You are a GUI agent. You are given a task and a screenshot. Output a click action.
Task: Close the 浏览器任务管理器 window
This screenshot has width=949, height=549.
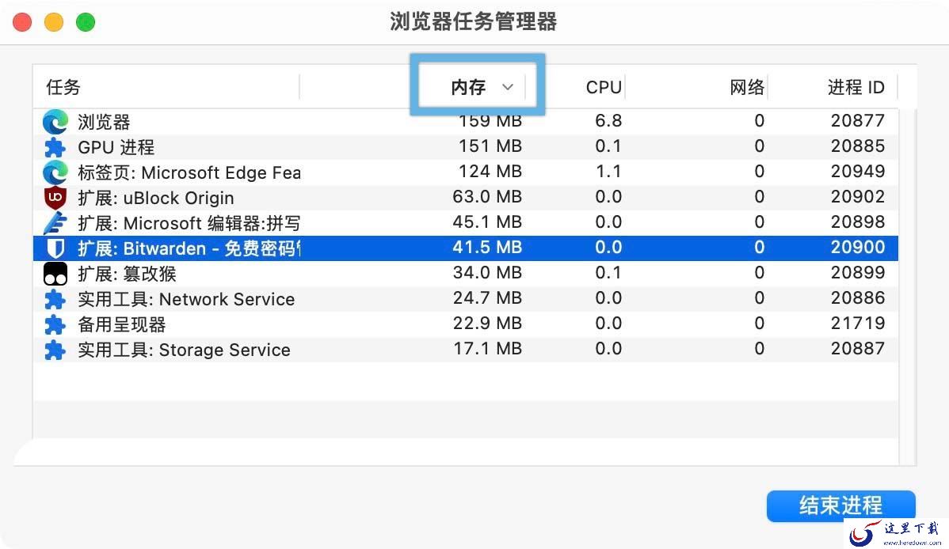[22, 22]
